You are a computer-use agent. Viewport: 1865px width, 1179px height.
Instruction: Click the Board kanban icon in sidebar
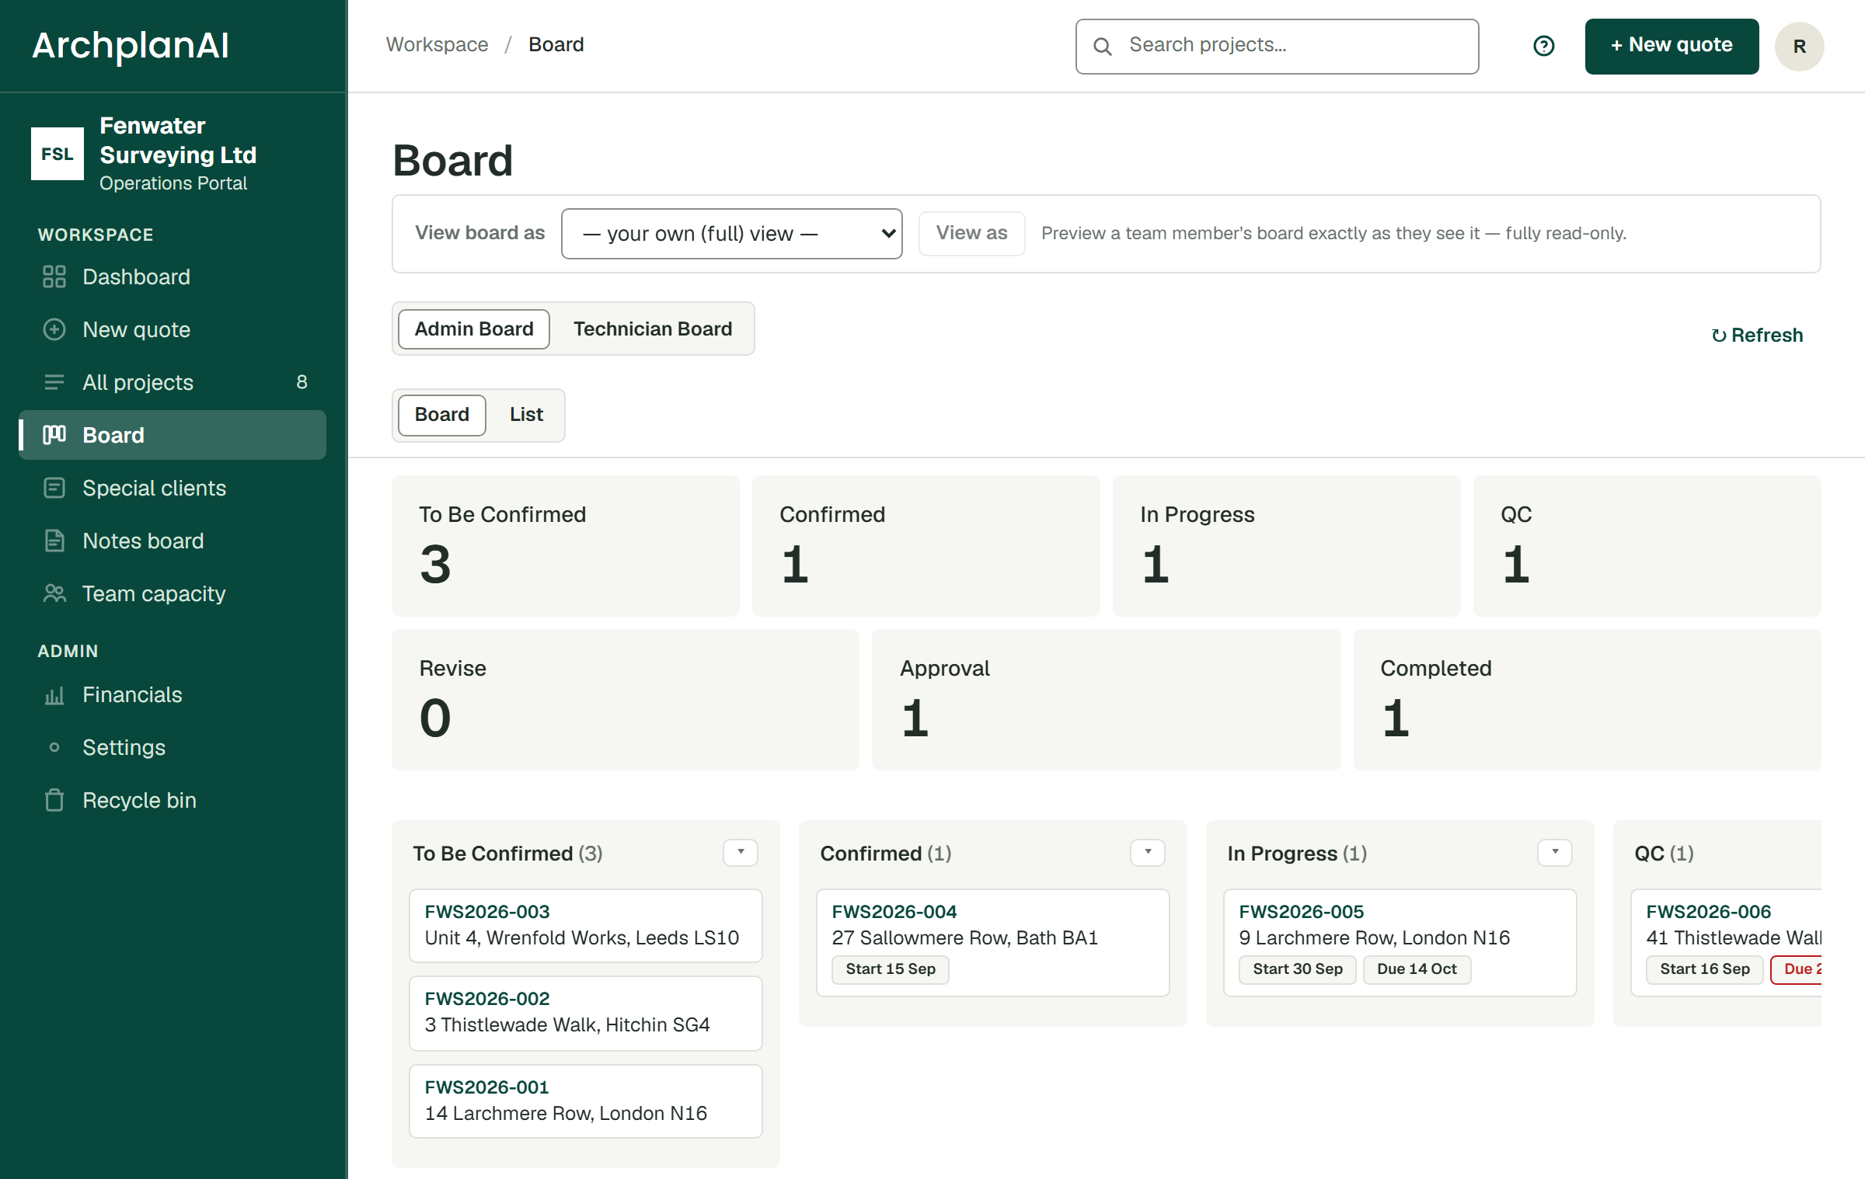(54, 435)
